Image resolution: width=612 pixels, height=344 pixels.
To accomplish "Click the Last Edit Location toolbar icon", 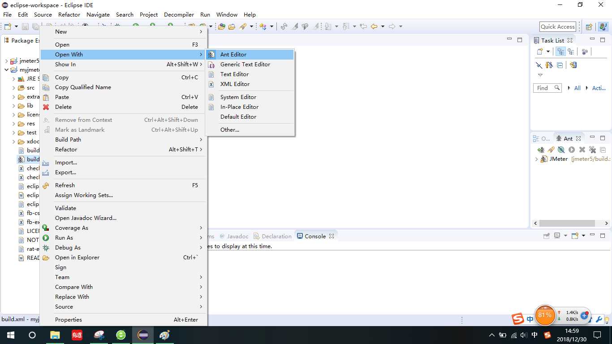I will click(x=363, y=26).
